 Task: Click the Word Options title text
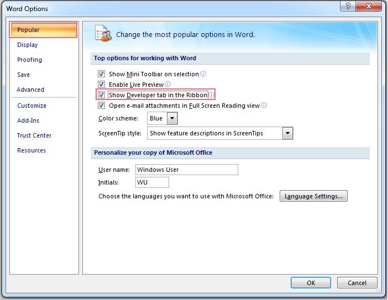(27, 9)
